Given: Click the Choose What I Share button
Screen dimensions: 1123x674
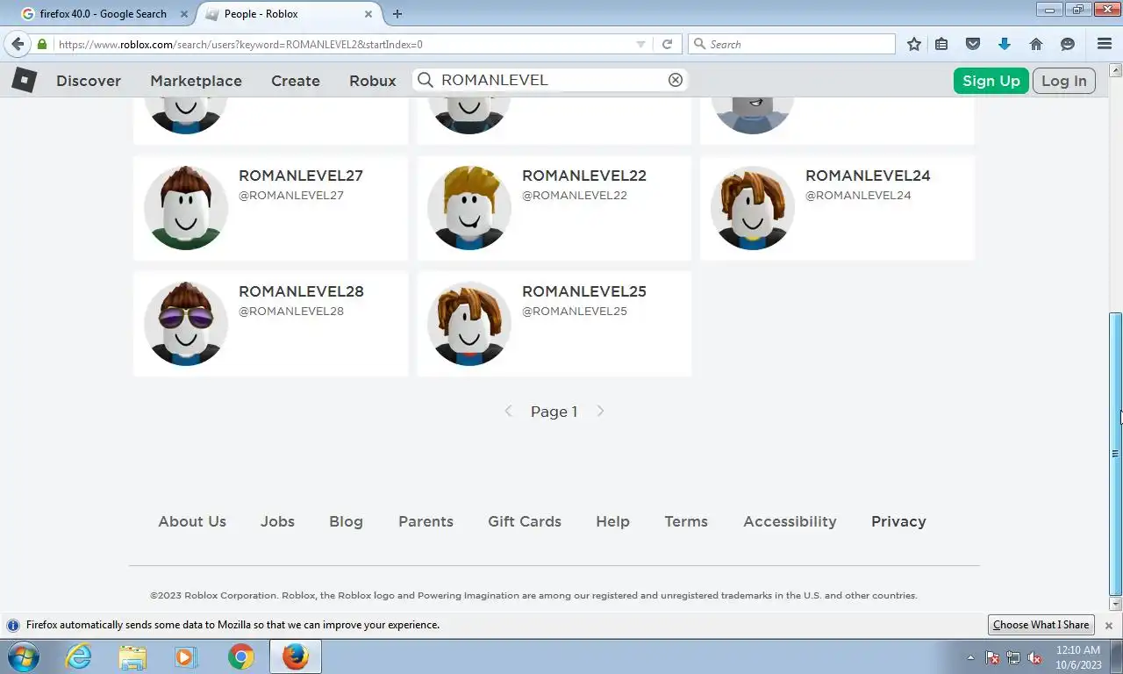Looking at the screenshot, I should pyautogui.click(x=1041, y=625).
